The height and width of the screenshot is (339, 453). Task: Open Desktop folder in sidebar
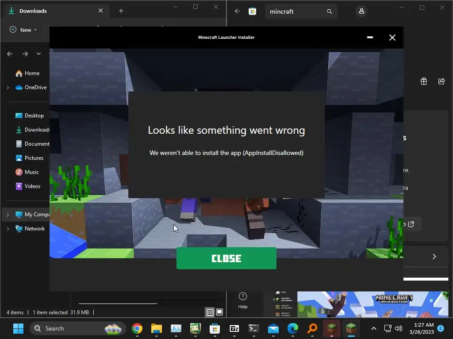point(30,116)
